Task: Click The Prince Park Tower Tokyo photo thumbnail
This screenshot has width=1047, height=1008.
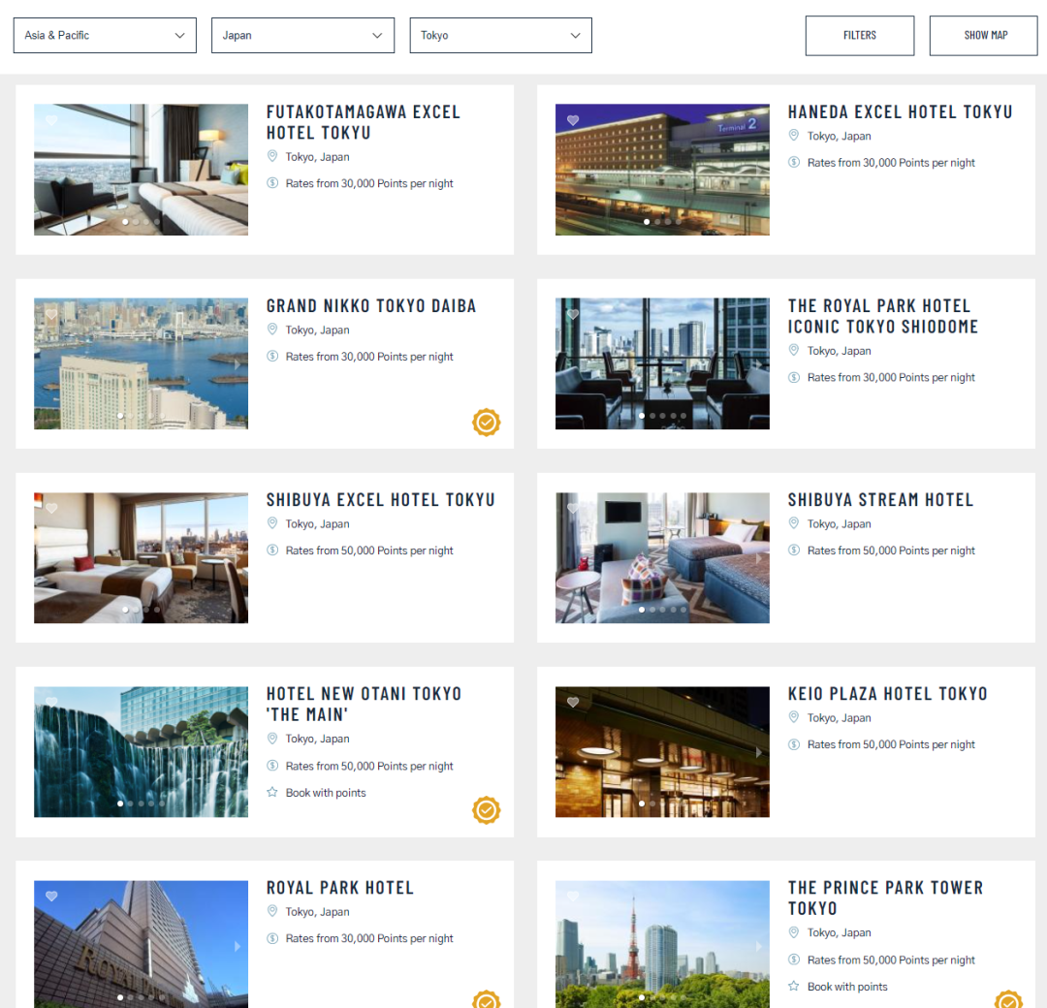Action: 662,940
